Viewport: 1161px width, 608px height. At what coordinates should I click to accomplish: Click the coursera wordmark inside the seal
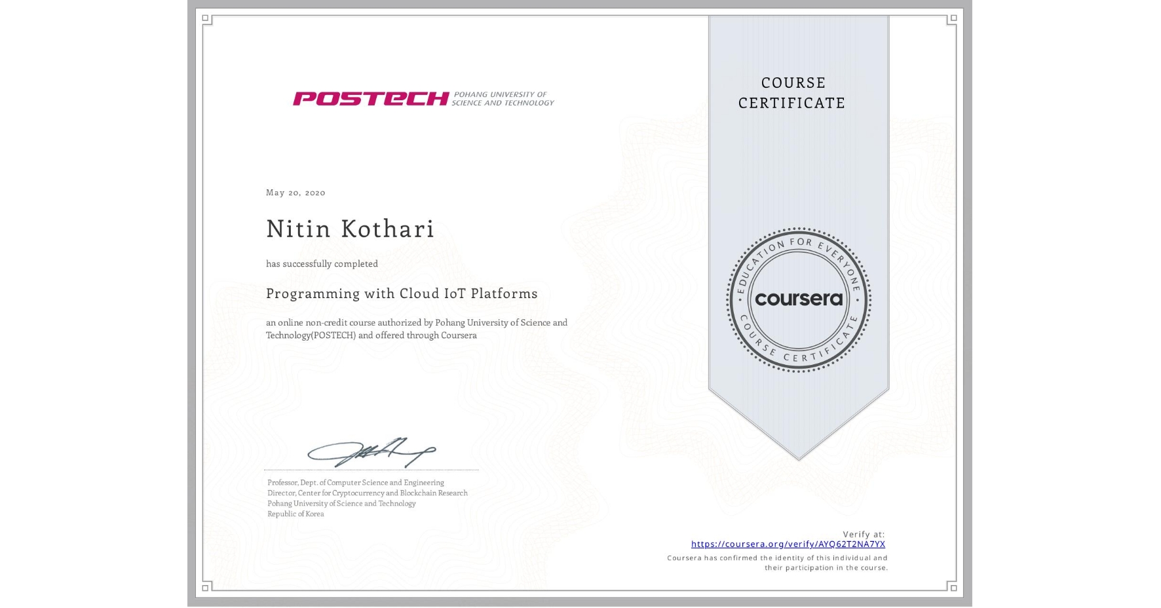(x=798, y=299)
